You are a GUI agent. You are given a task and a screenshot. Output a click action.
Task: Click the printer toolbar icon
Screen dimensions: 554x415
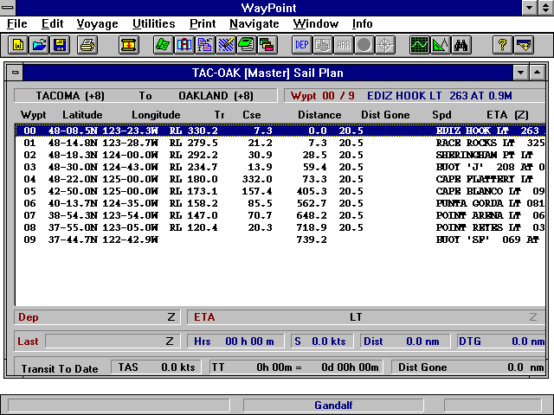[87, 45]
